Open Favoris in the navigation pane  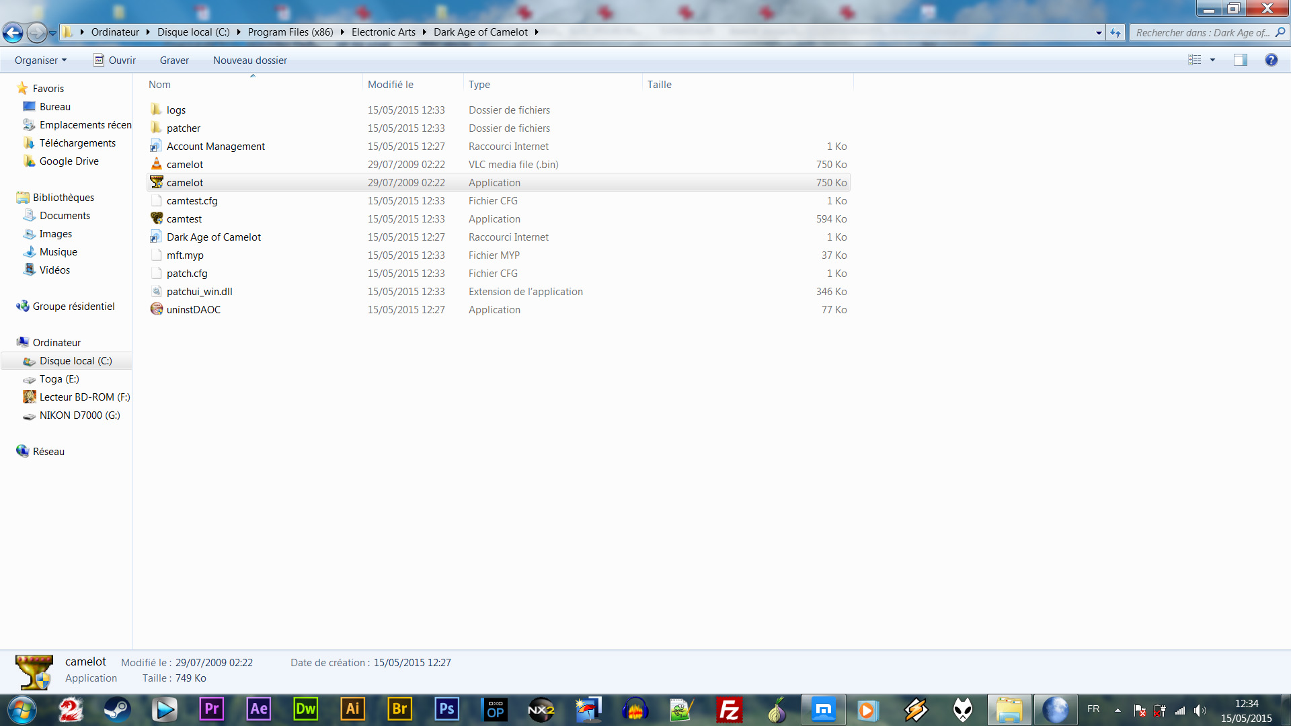48,89
